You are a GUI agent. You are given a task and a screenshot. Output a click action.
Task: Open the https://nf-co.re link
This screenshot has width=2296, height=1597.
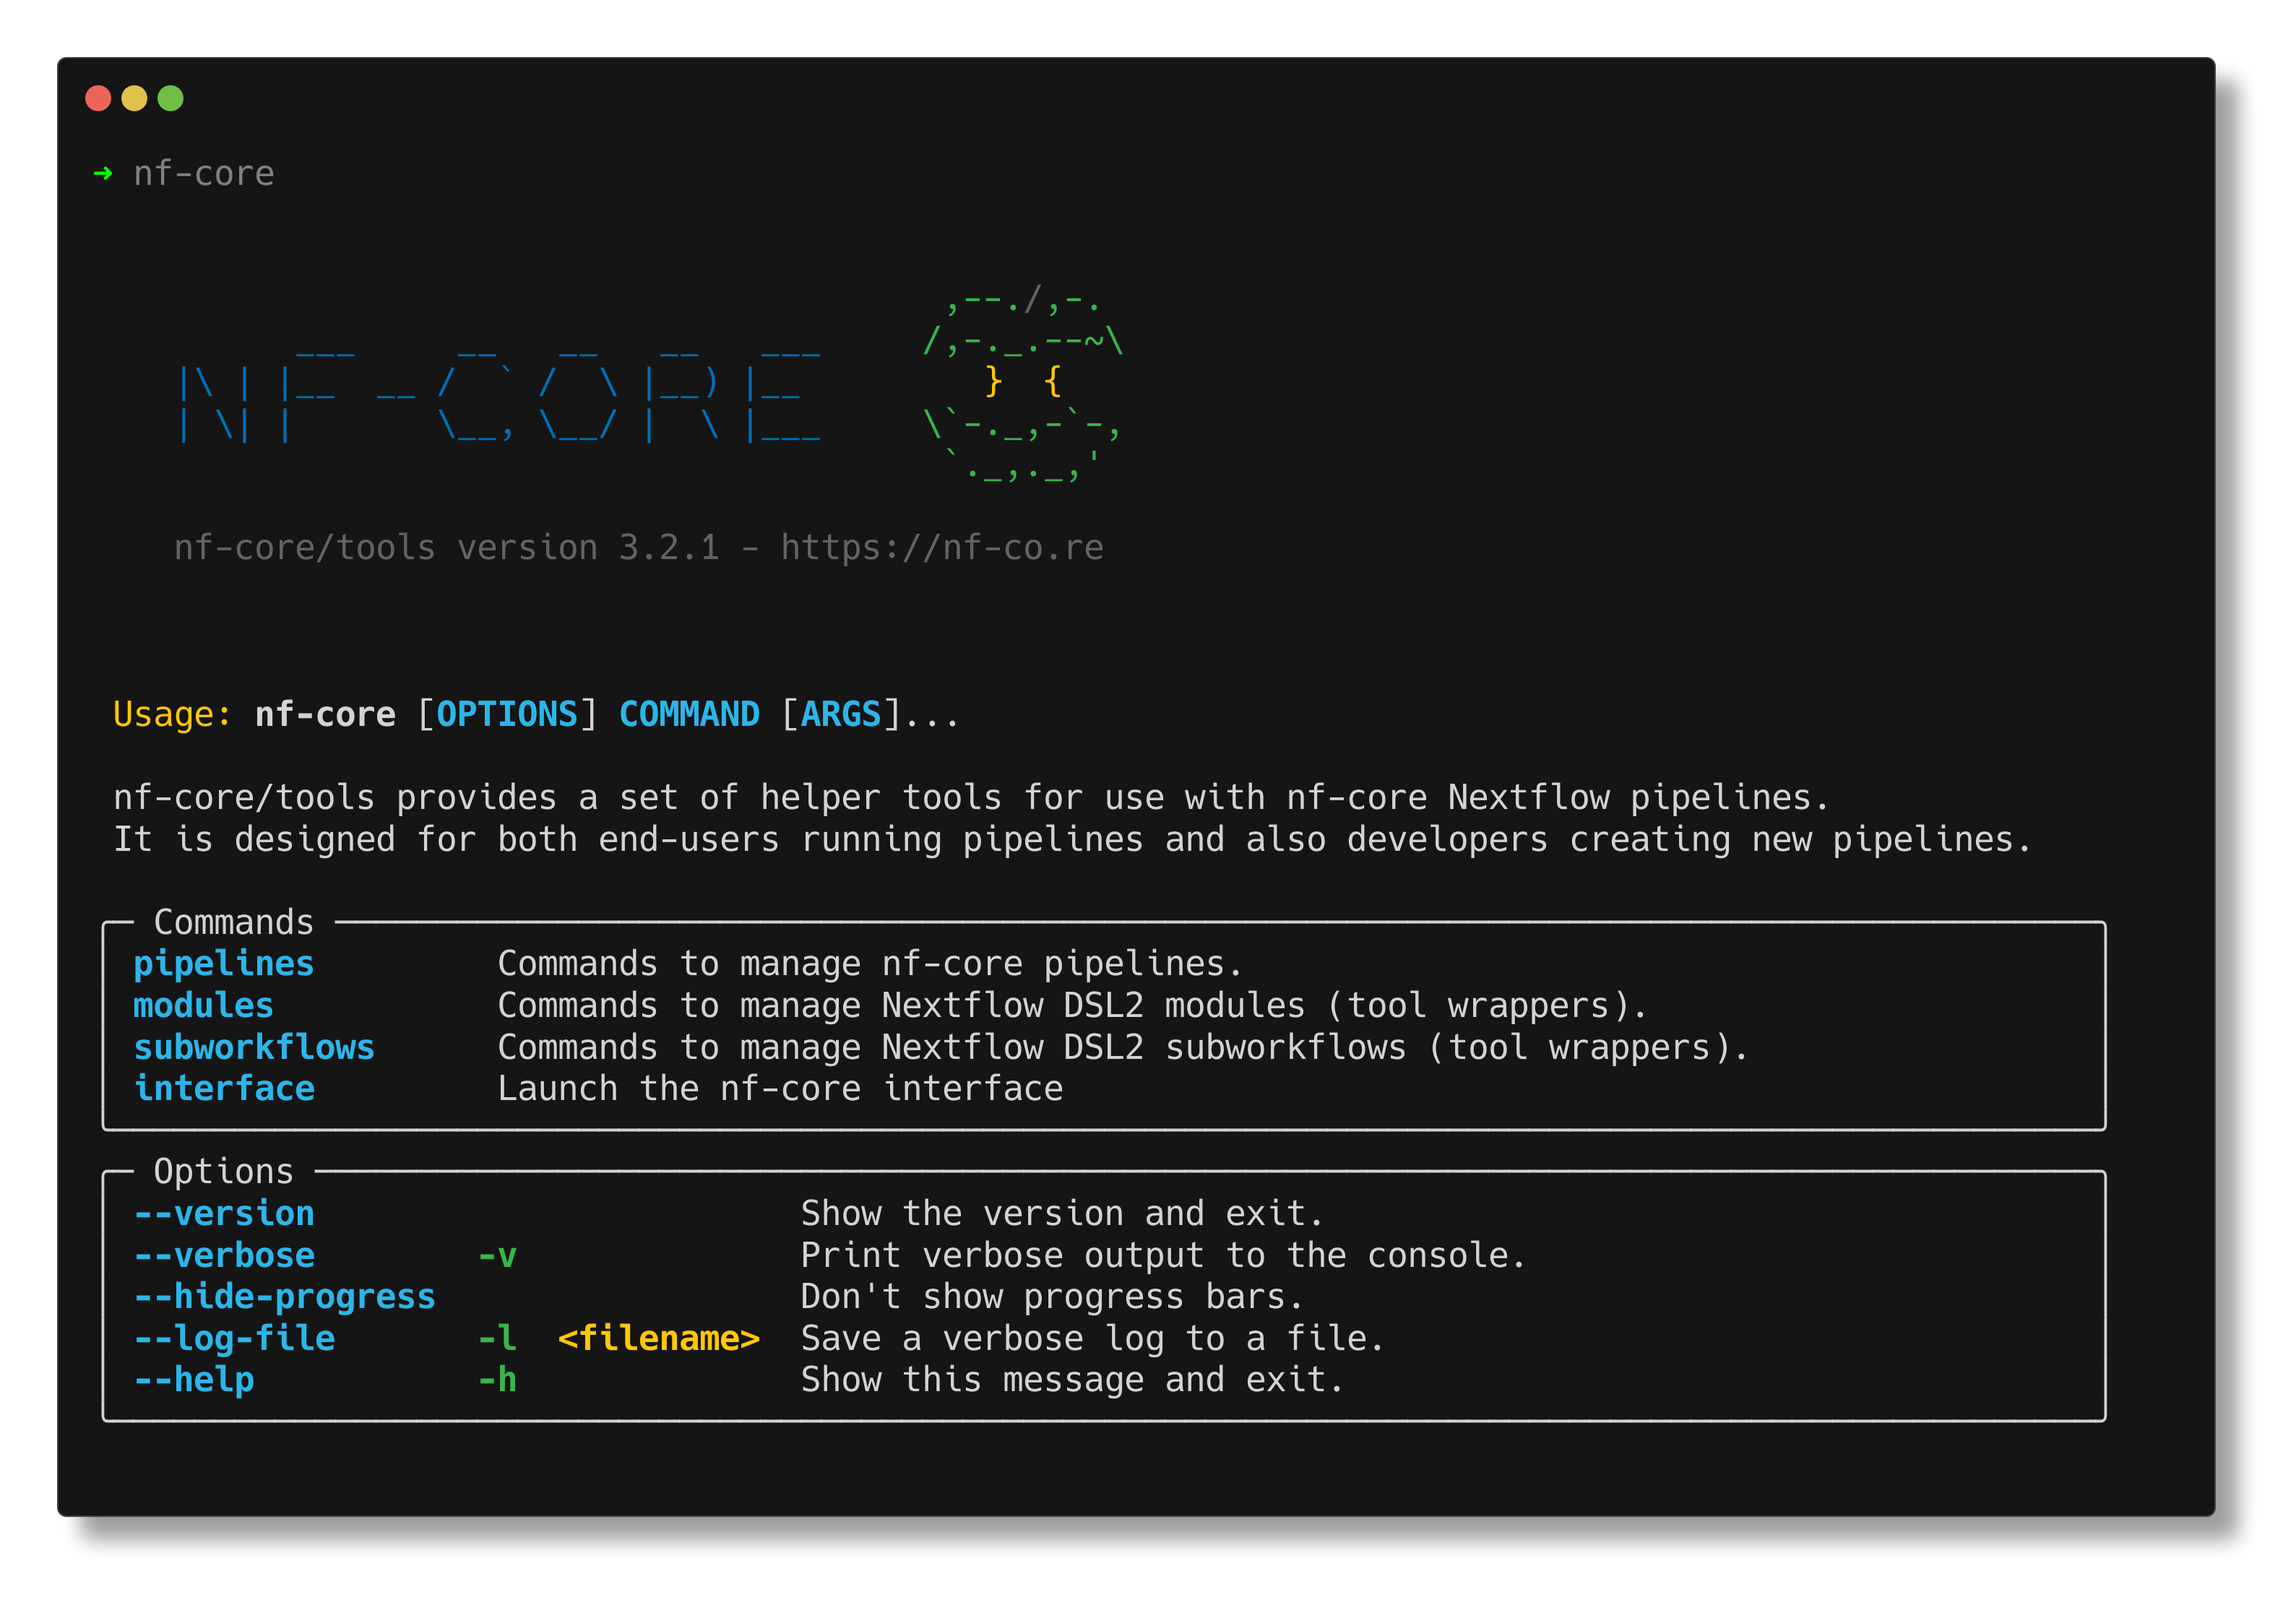tap(942, 548)
